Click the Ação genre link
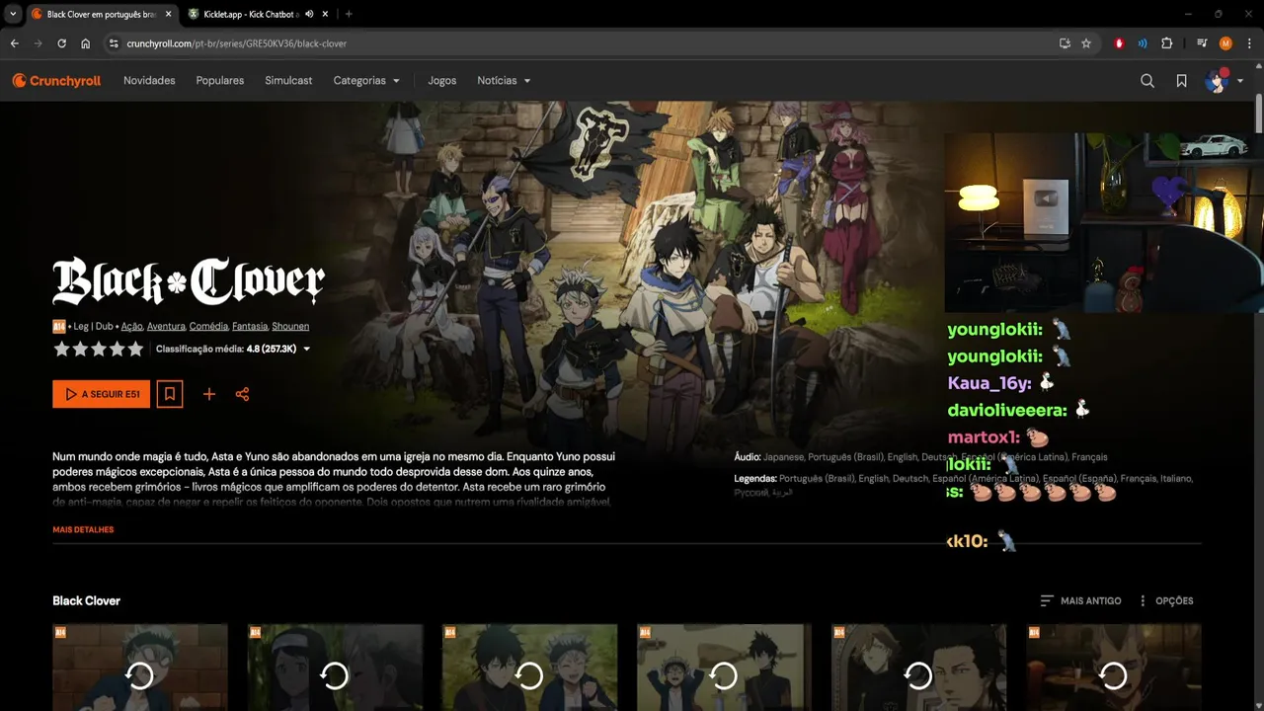The height and width of the screenshot is (711, 1264). tap(132, 326)
